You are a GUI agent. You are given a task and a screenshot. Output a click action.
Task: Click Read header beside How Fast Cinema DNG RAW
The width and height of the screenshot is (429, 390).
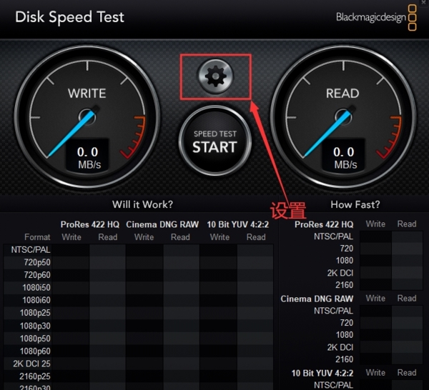(x=407, y=298)
